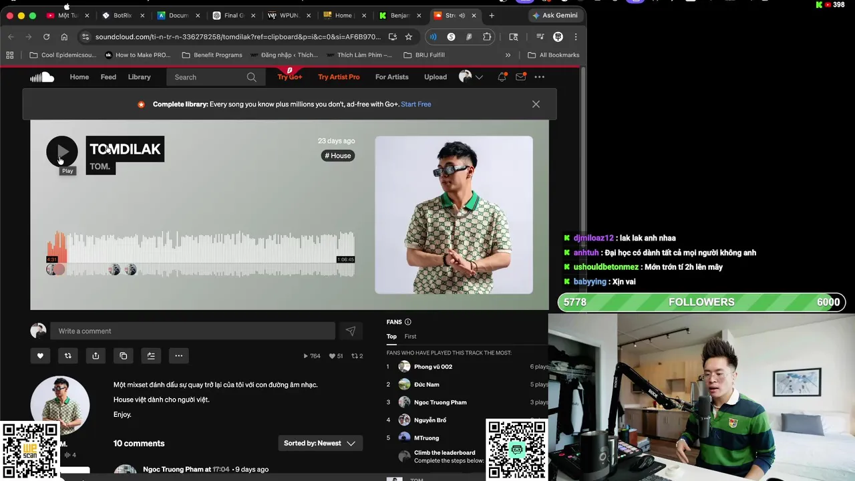Screen dimensions: 855x481
Task: Open the How to Make PRO bookmark
Action: (x=138, y=55)
